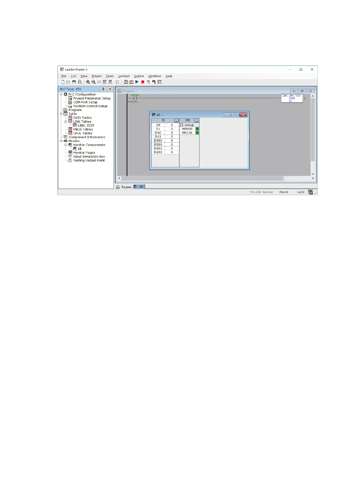The width and height of the screenshot is (352, 497).
Task: Open the Help menu
Action: (x=169, y=76)
